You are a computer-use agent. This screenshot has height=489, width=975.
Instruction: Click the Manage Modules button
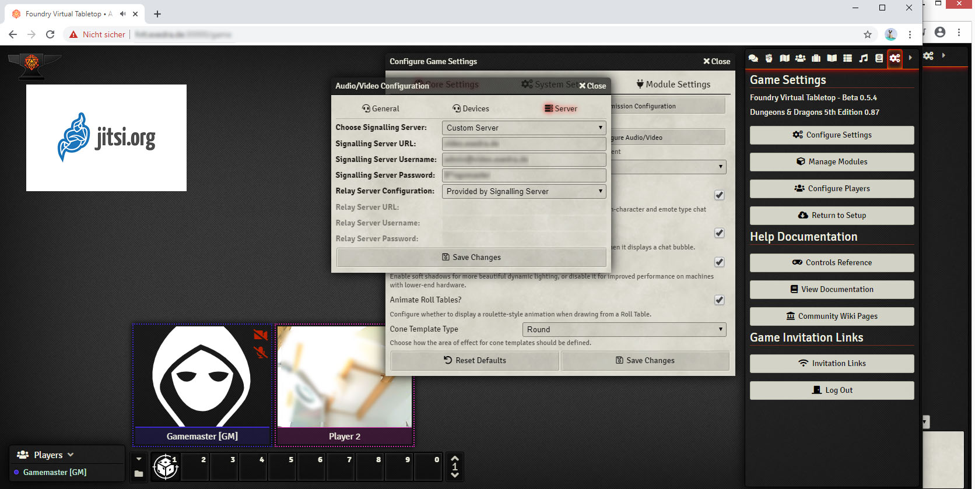832,162
